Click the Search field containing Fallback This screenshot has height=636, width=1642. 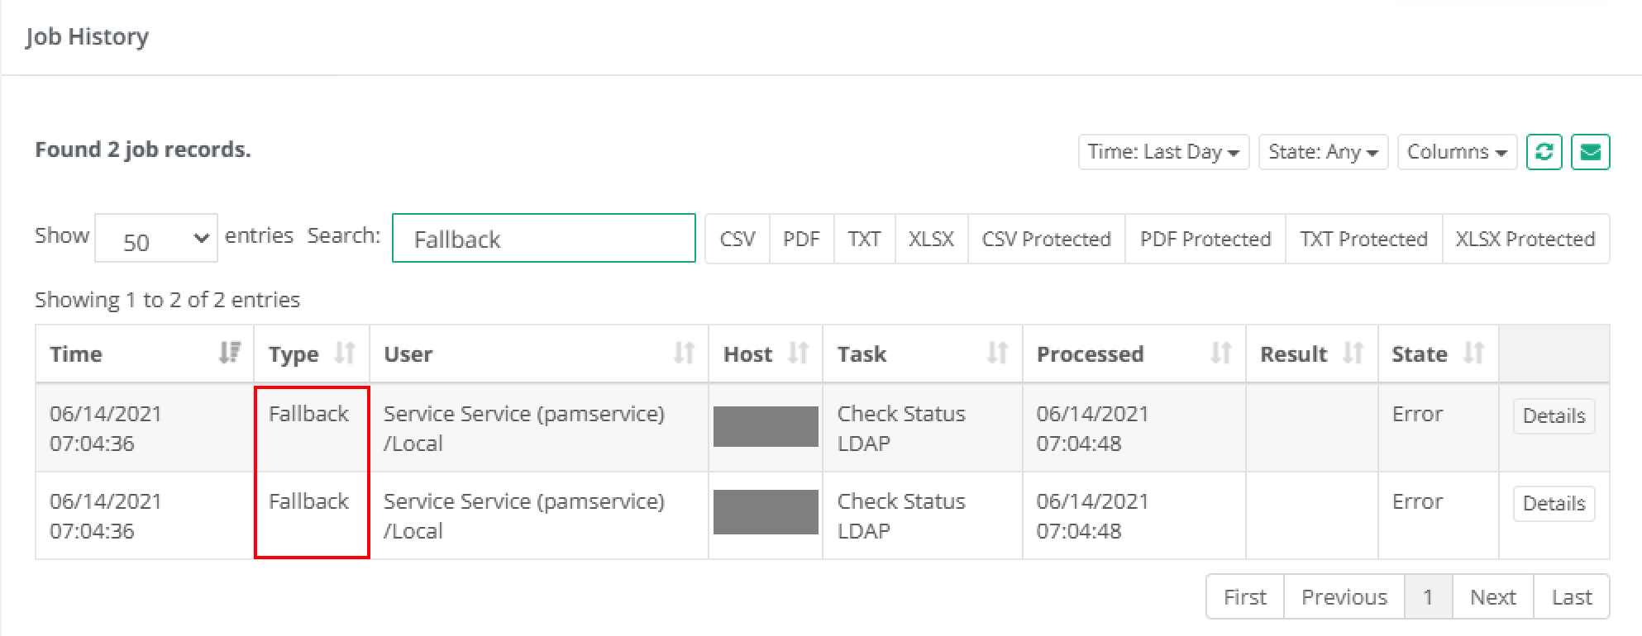[x=544, y=238]
